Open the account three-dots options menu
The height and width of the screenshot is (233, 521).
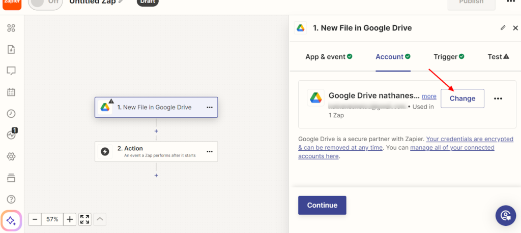pos(498,98)
